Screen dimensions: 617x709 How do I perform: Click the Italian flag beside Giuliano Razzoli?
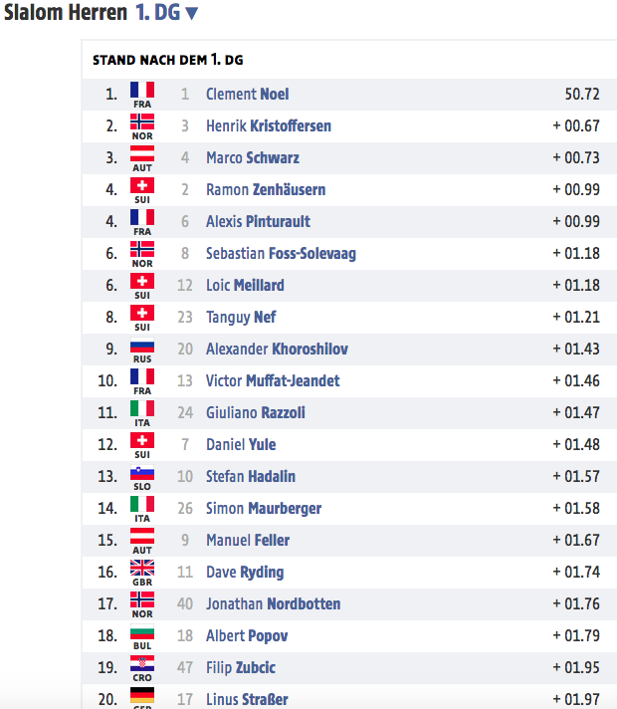(x=142, y=408)
